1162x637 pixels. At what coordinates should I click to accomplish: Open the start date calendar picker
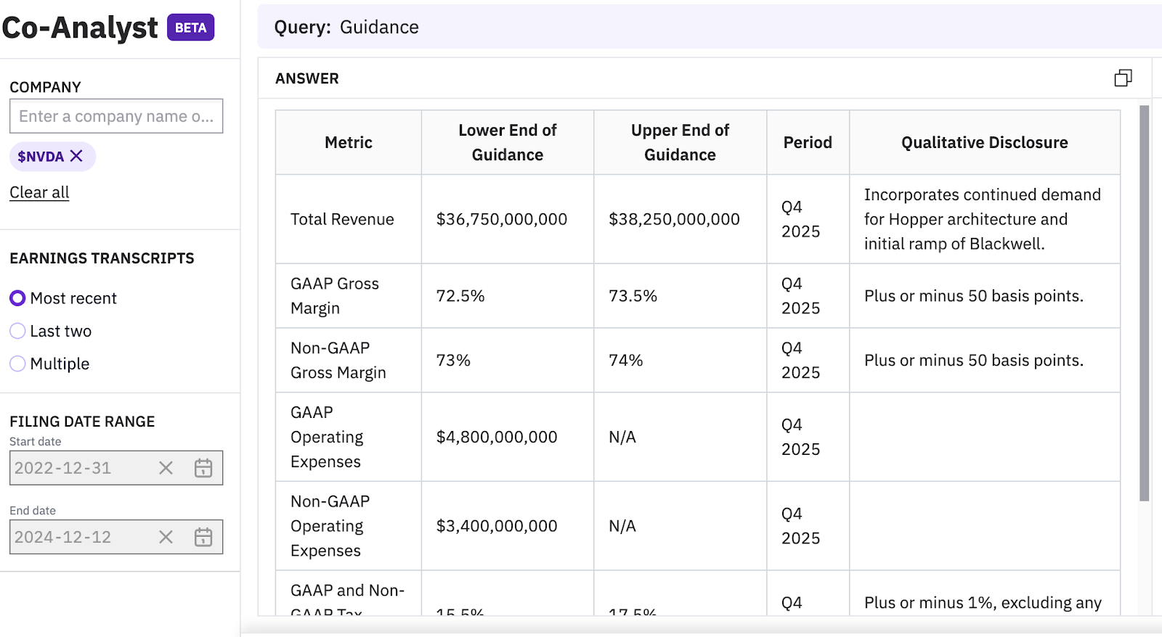click(203, 468)
